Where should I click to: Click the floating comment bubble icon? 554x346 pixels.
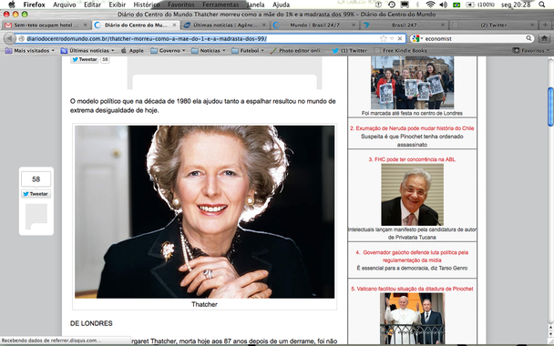pyautogui.click(x=36, y=216)
